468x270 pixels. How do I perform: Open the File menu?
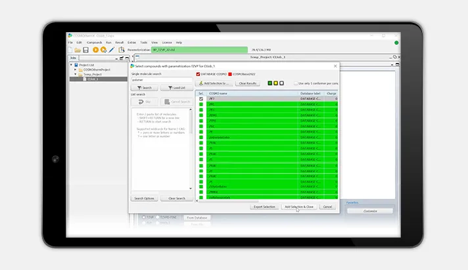point(70,43)
